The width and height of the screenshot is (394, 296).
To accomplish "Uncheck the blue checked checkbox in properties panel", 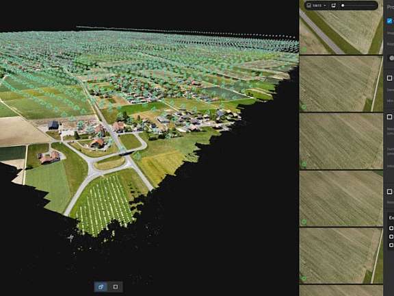I will (x=389, y=21).
